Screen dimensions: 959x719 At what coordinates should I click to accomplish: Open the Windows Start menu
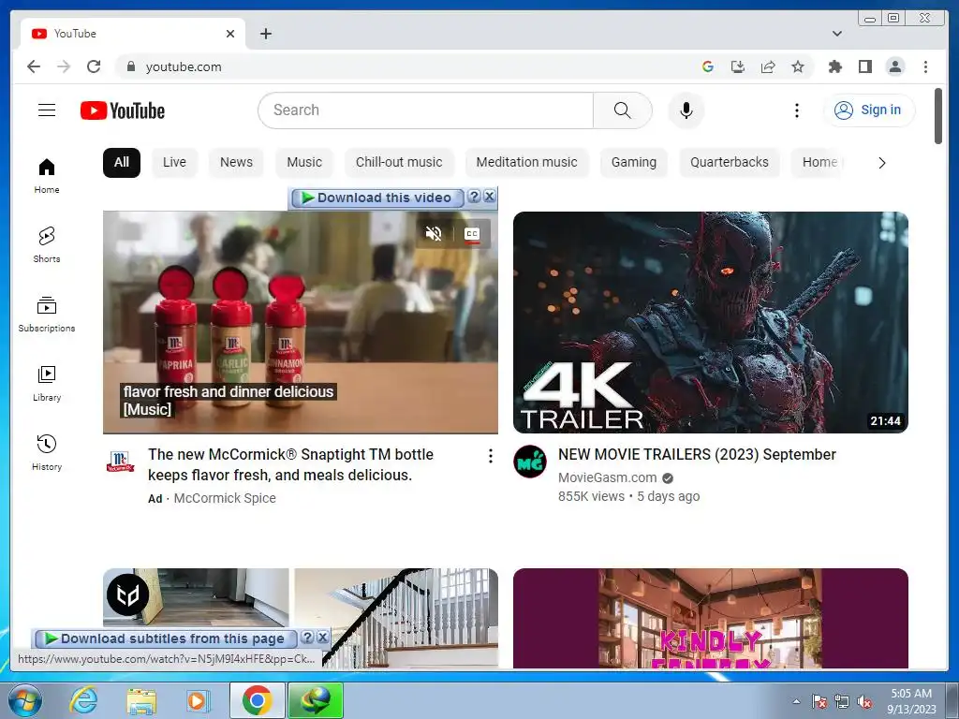coord(23,700)
